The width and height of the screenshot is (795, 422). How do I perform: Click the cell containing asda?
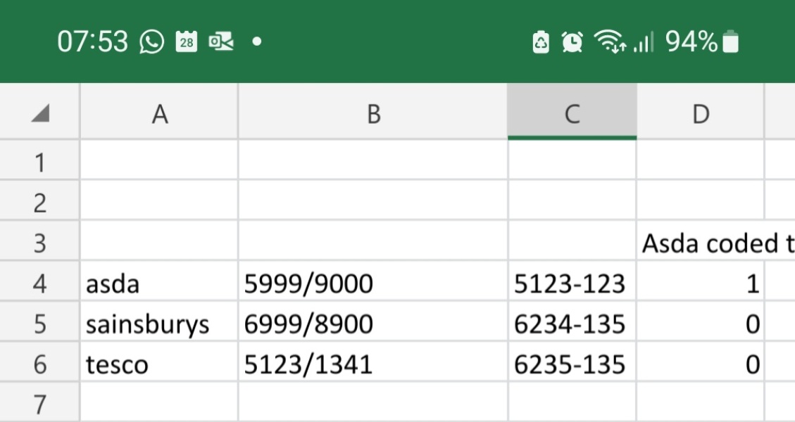pos(158,283)
